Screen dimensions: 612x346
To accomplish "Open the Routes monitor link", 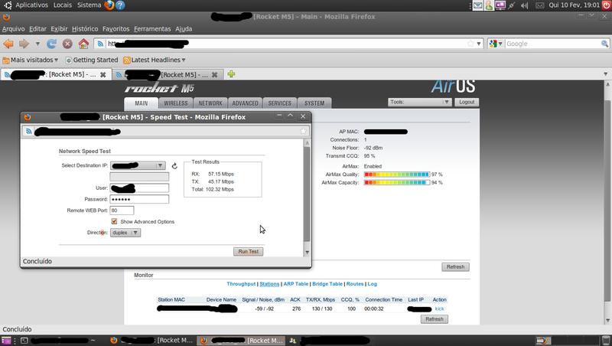I will (x=355, y=284).
